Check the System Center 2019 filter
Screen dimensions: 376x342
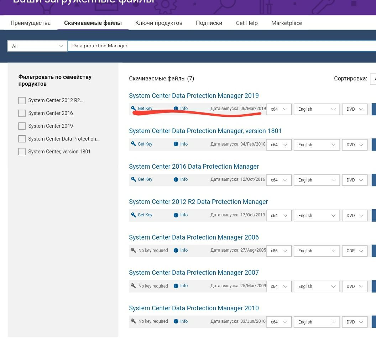[22, 126]
